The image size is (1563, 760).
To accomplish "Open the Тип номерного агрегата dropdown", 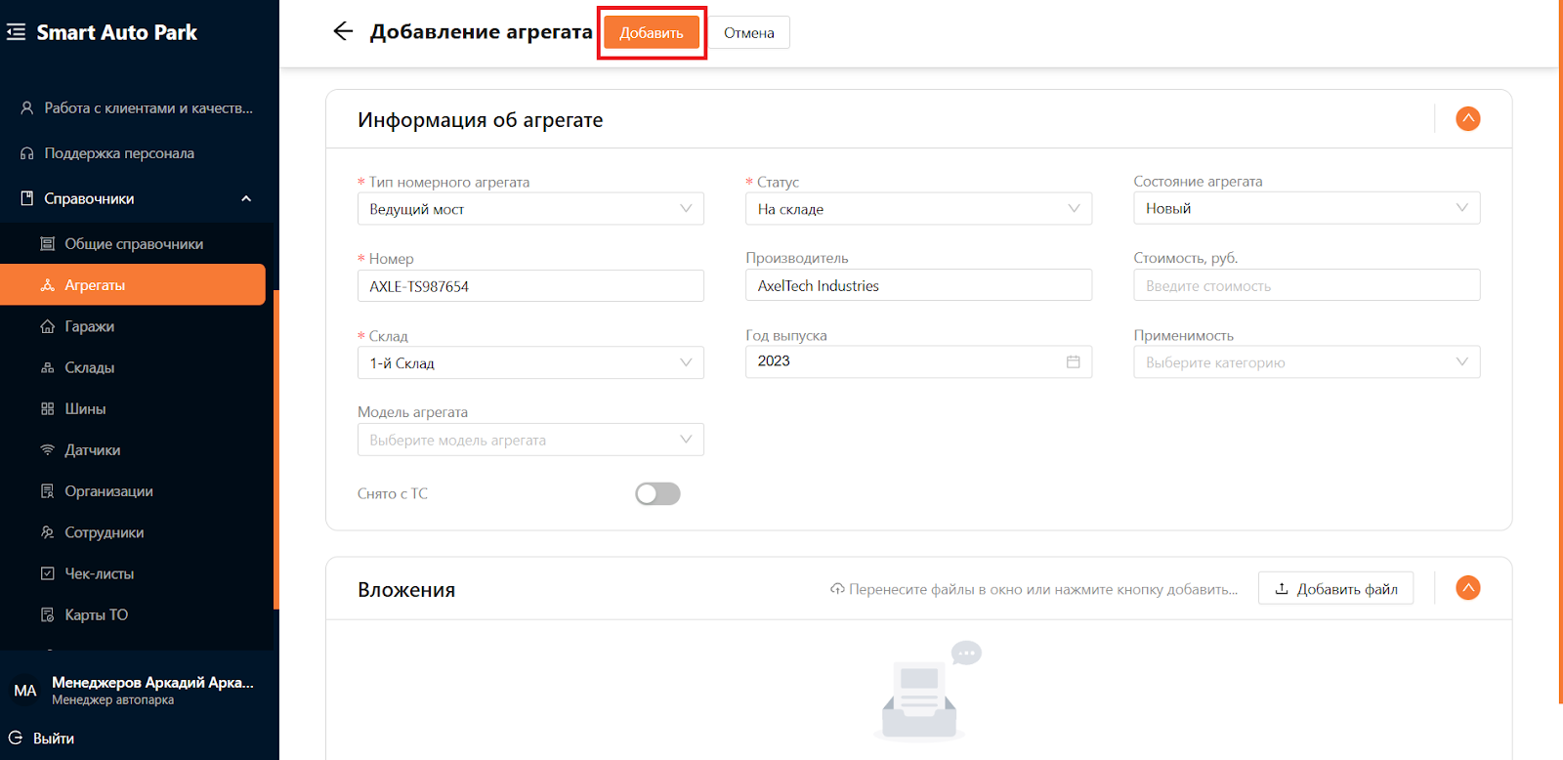I will click(x=530, y=209).
